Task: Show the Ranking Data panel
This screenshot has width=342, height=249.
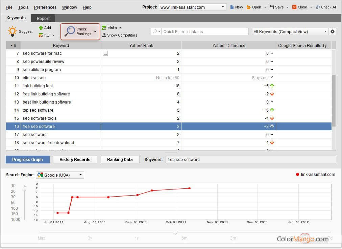Action: point(120,159)
